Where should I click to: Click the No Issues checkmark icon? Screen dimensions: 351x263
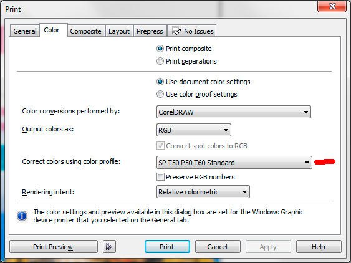(x=176, y=31)
